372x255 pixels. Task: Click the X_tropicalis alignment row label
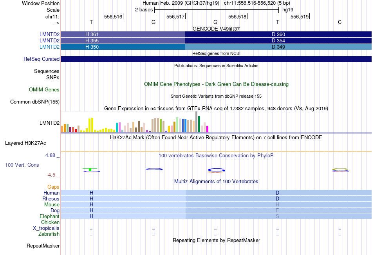[x=46, y=228]
